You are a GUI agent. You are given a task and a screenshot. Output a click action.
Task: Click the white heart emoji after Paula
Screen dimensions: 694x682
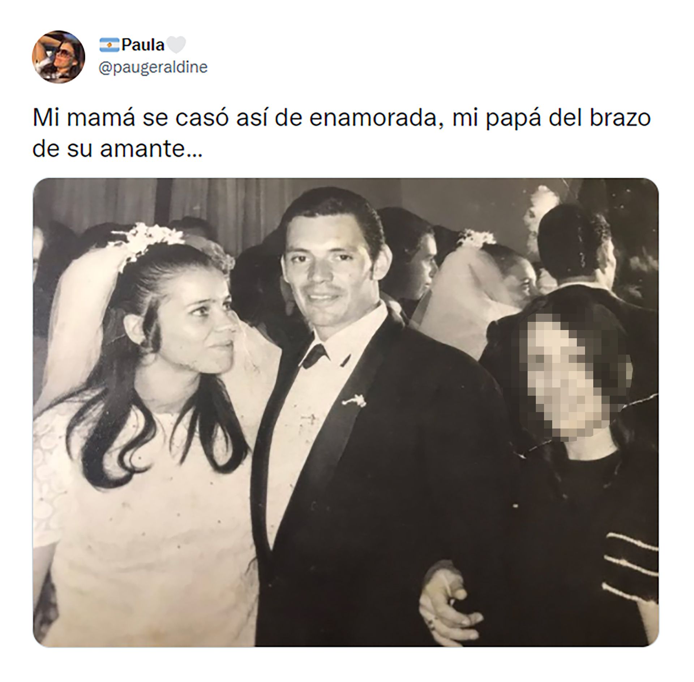176,45
